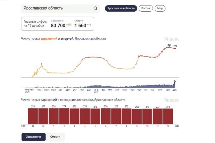Screen dimensions: 215x143
Task: Select the Ярославская область region tab
Action: click(121, 8)
